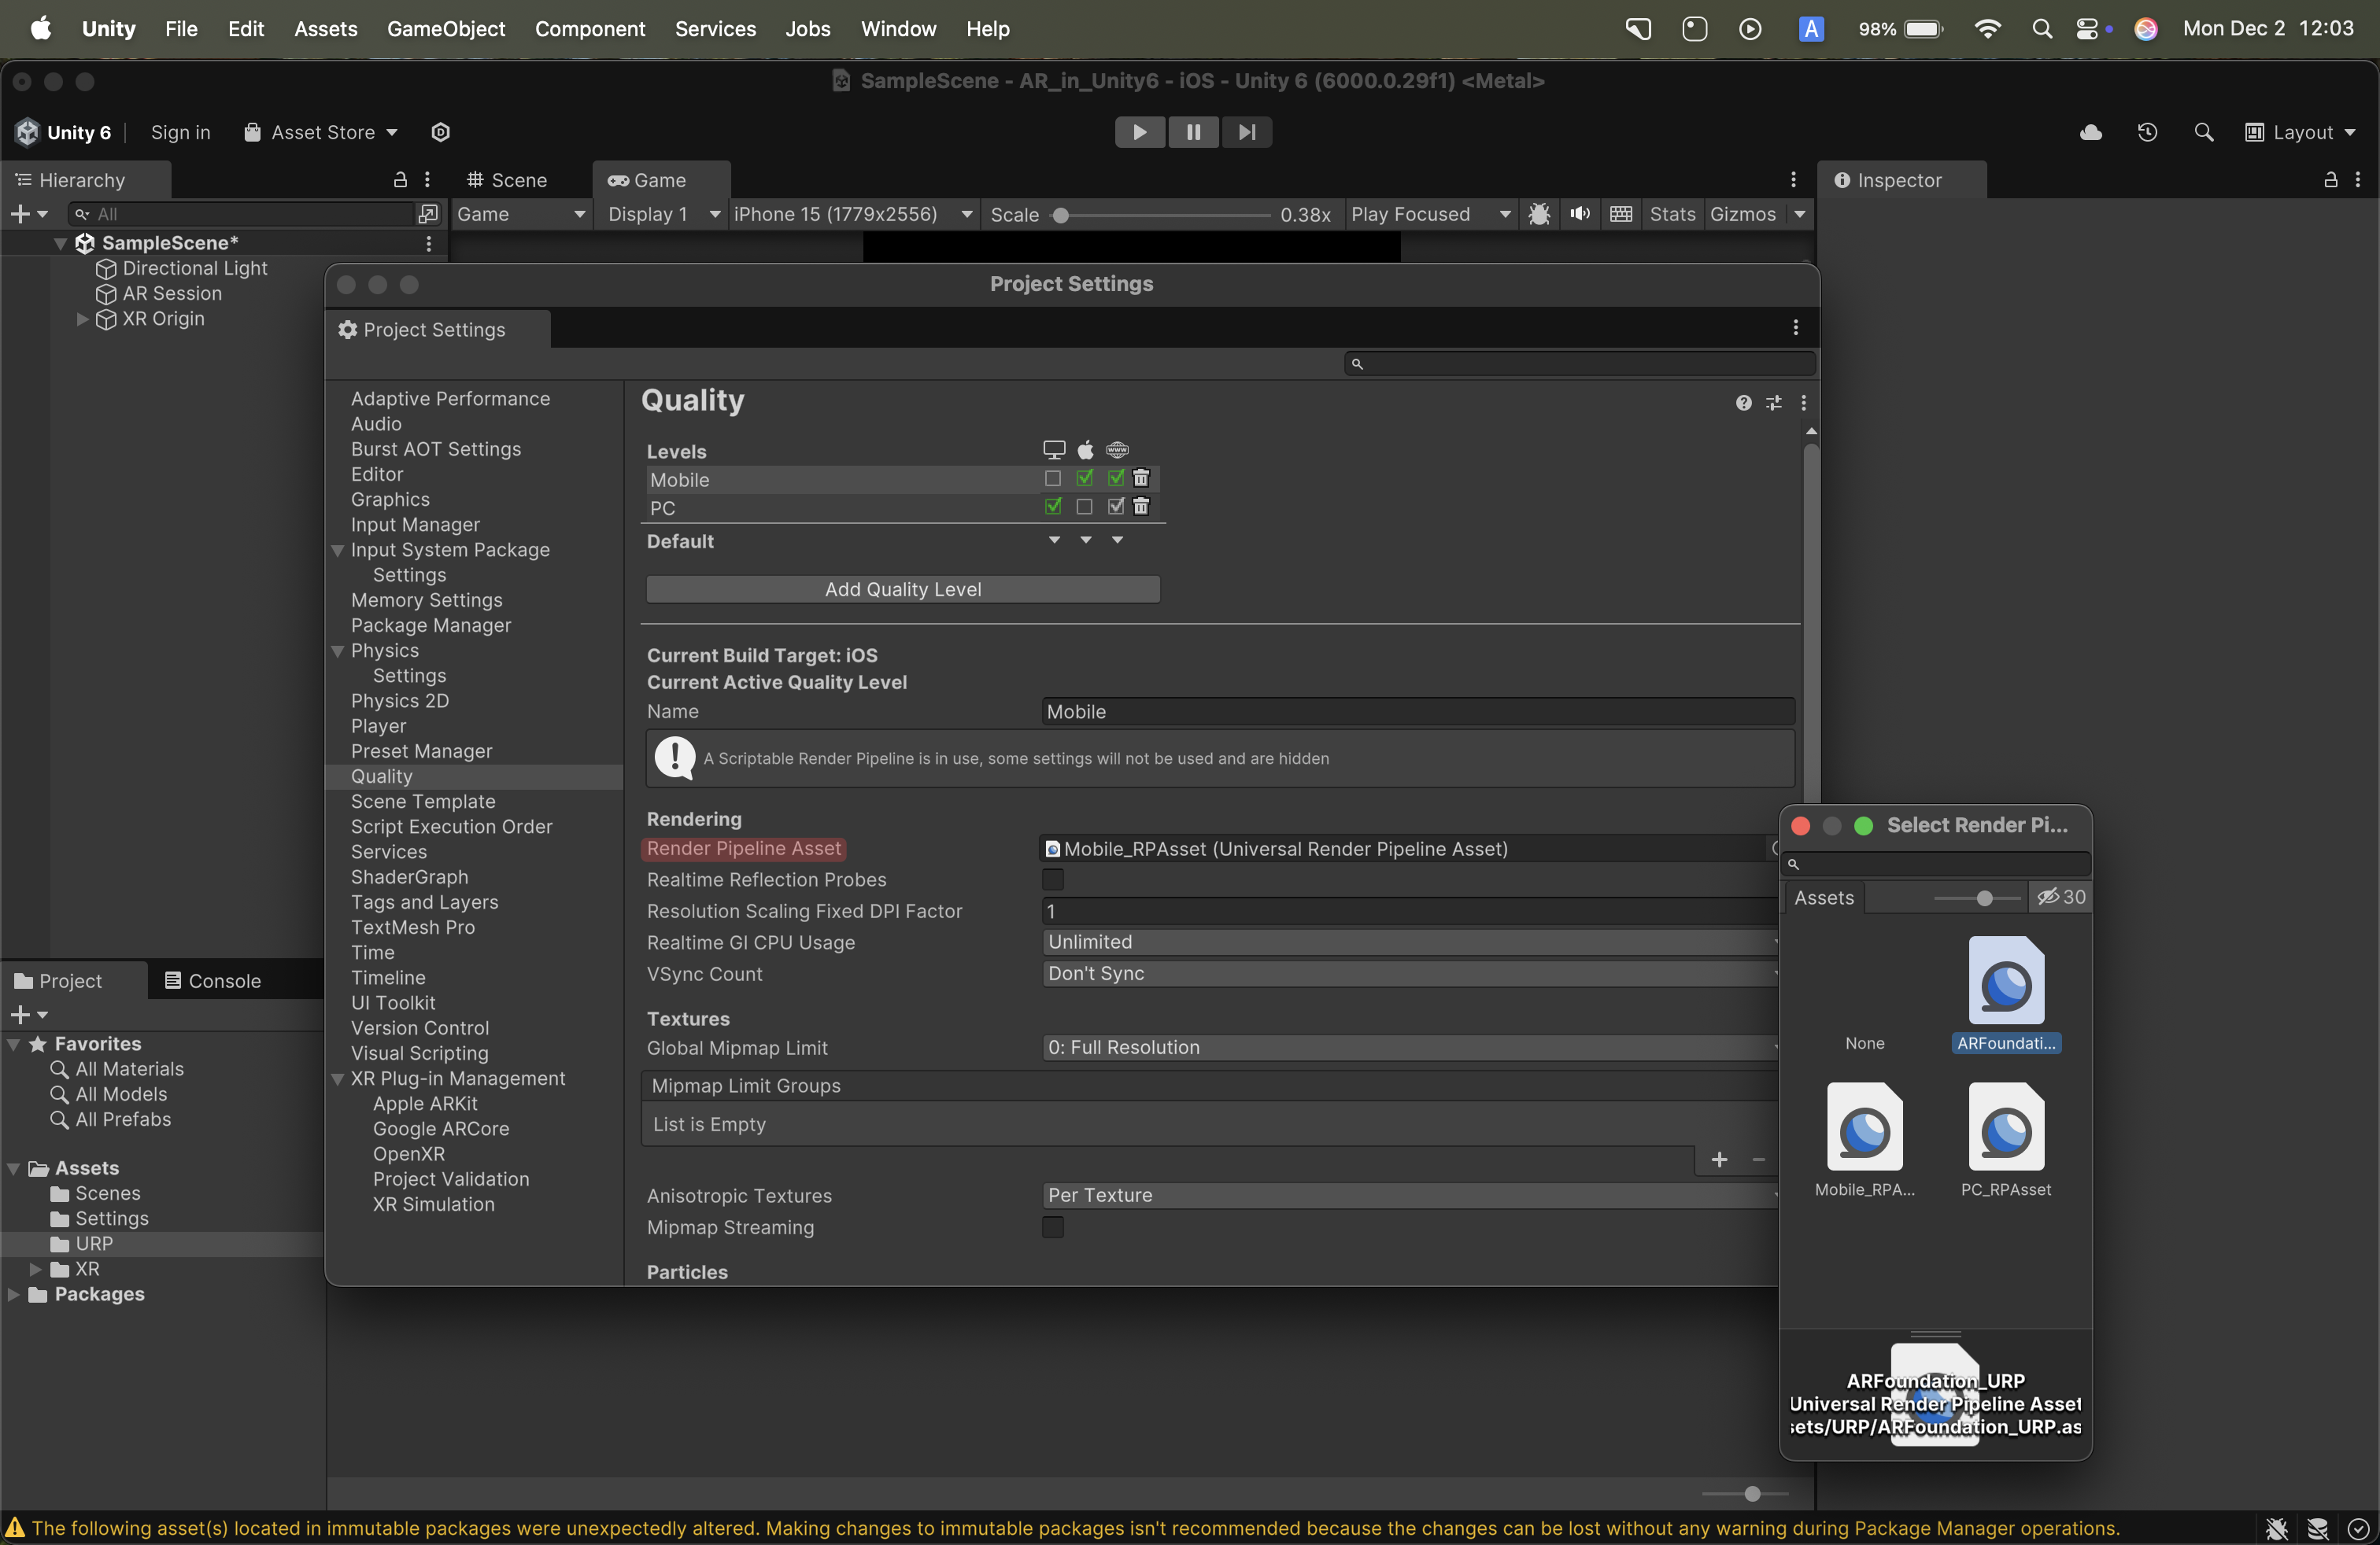This screenshot has width=2380, height=1545.
Task: Open the undo history icon
Action: [x=2147, y=132]
